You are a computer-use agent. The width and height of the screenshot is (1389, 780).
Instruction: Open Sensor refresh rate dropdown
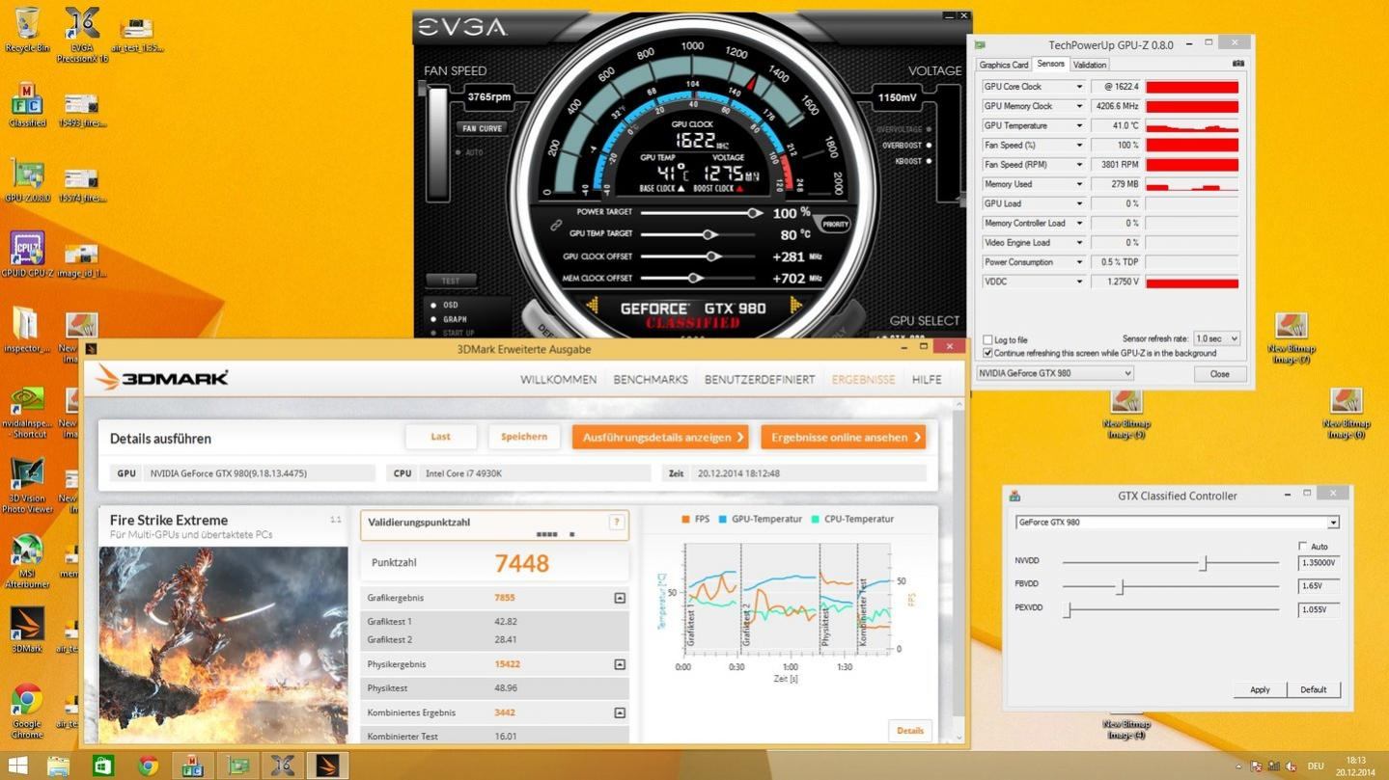coord(1216,338)
